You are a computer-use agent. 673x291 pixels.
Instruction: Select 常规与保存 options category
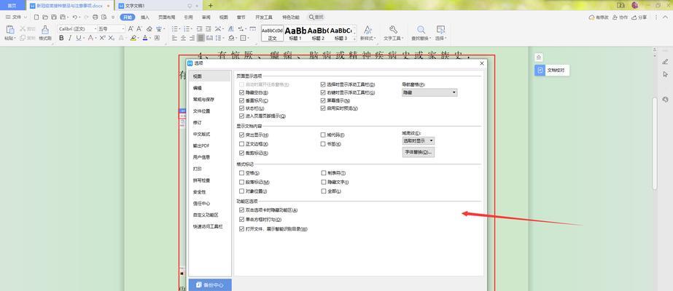pyautogui.click(x=209, y=99)
